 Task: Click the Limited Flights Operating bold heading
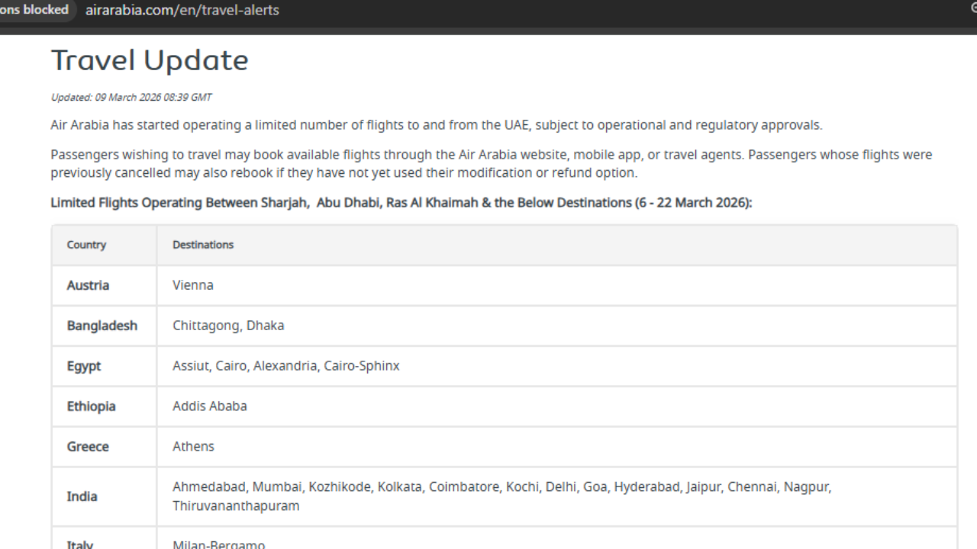(401, 203)
